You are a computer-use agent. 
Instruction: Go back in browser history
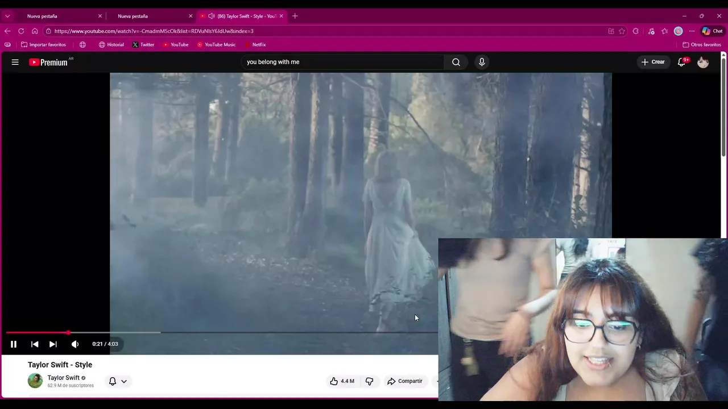7,31
